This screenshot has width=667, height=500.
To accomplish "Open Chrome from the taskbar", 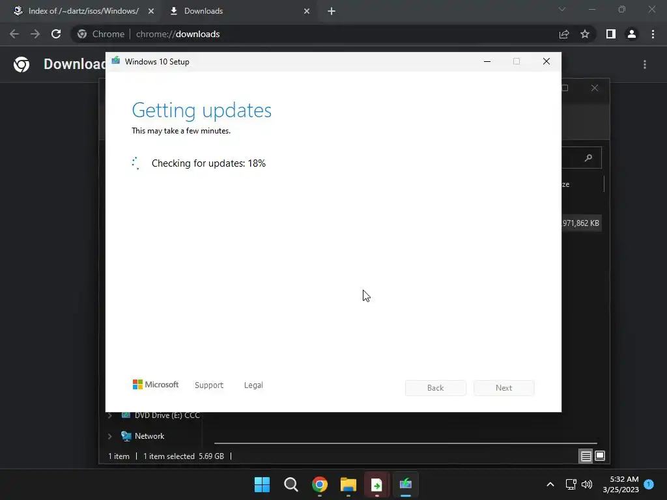I will (319, 484).
